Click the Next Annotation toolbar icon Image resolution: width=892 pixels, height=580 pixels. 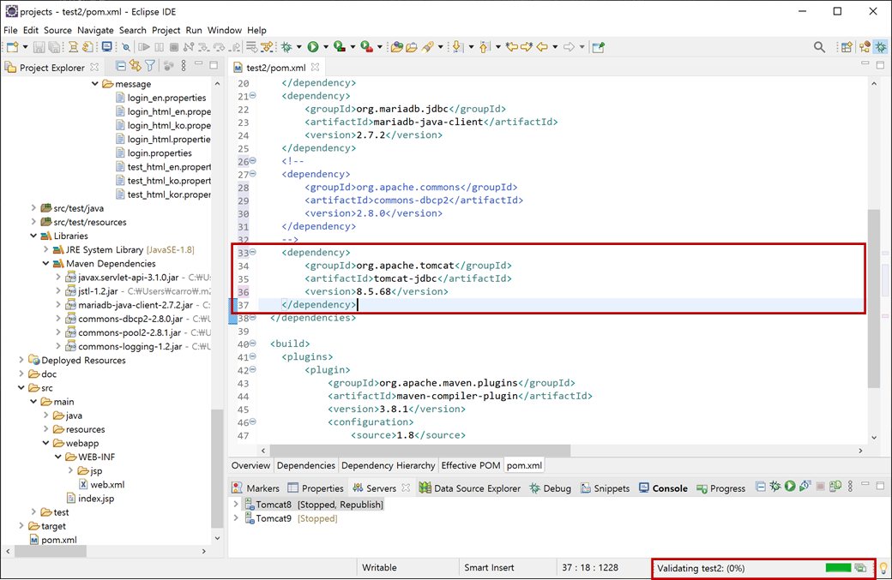457,47
